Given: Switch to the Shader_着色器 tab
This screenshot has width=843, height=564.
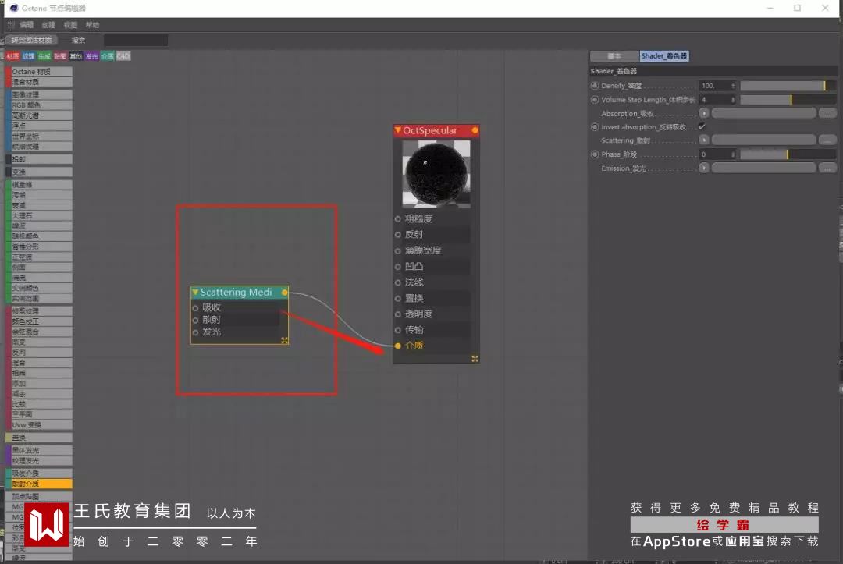Looking at the screenshot, I should pyautogui.click(x=664, y=56).
